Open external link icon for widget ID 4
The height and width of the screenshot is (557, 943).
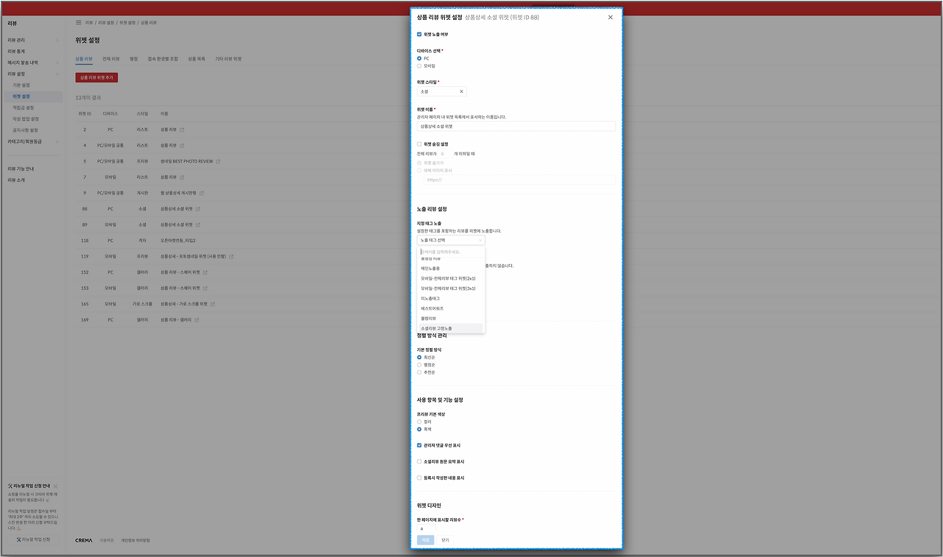182,146
